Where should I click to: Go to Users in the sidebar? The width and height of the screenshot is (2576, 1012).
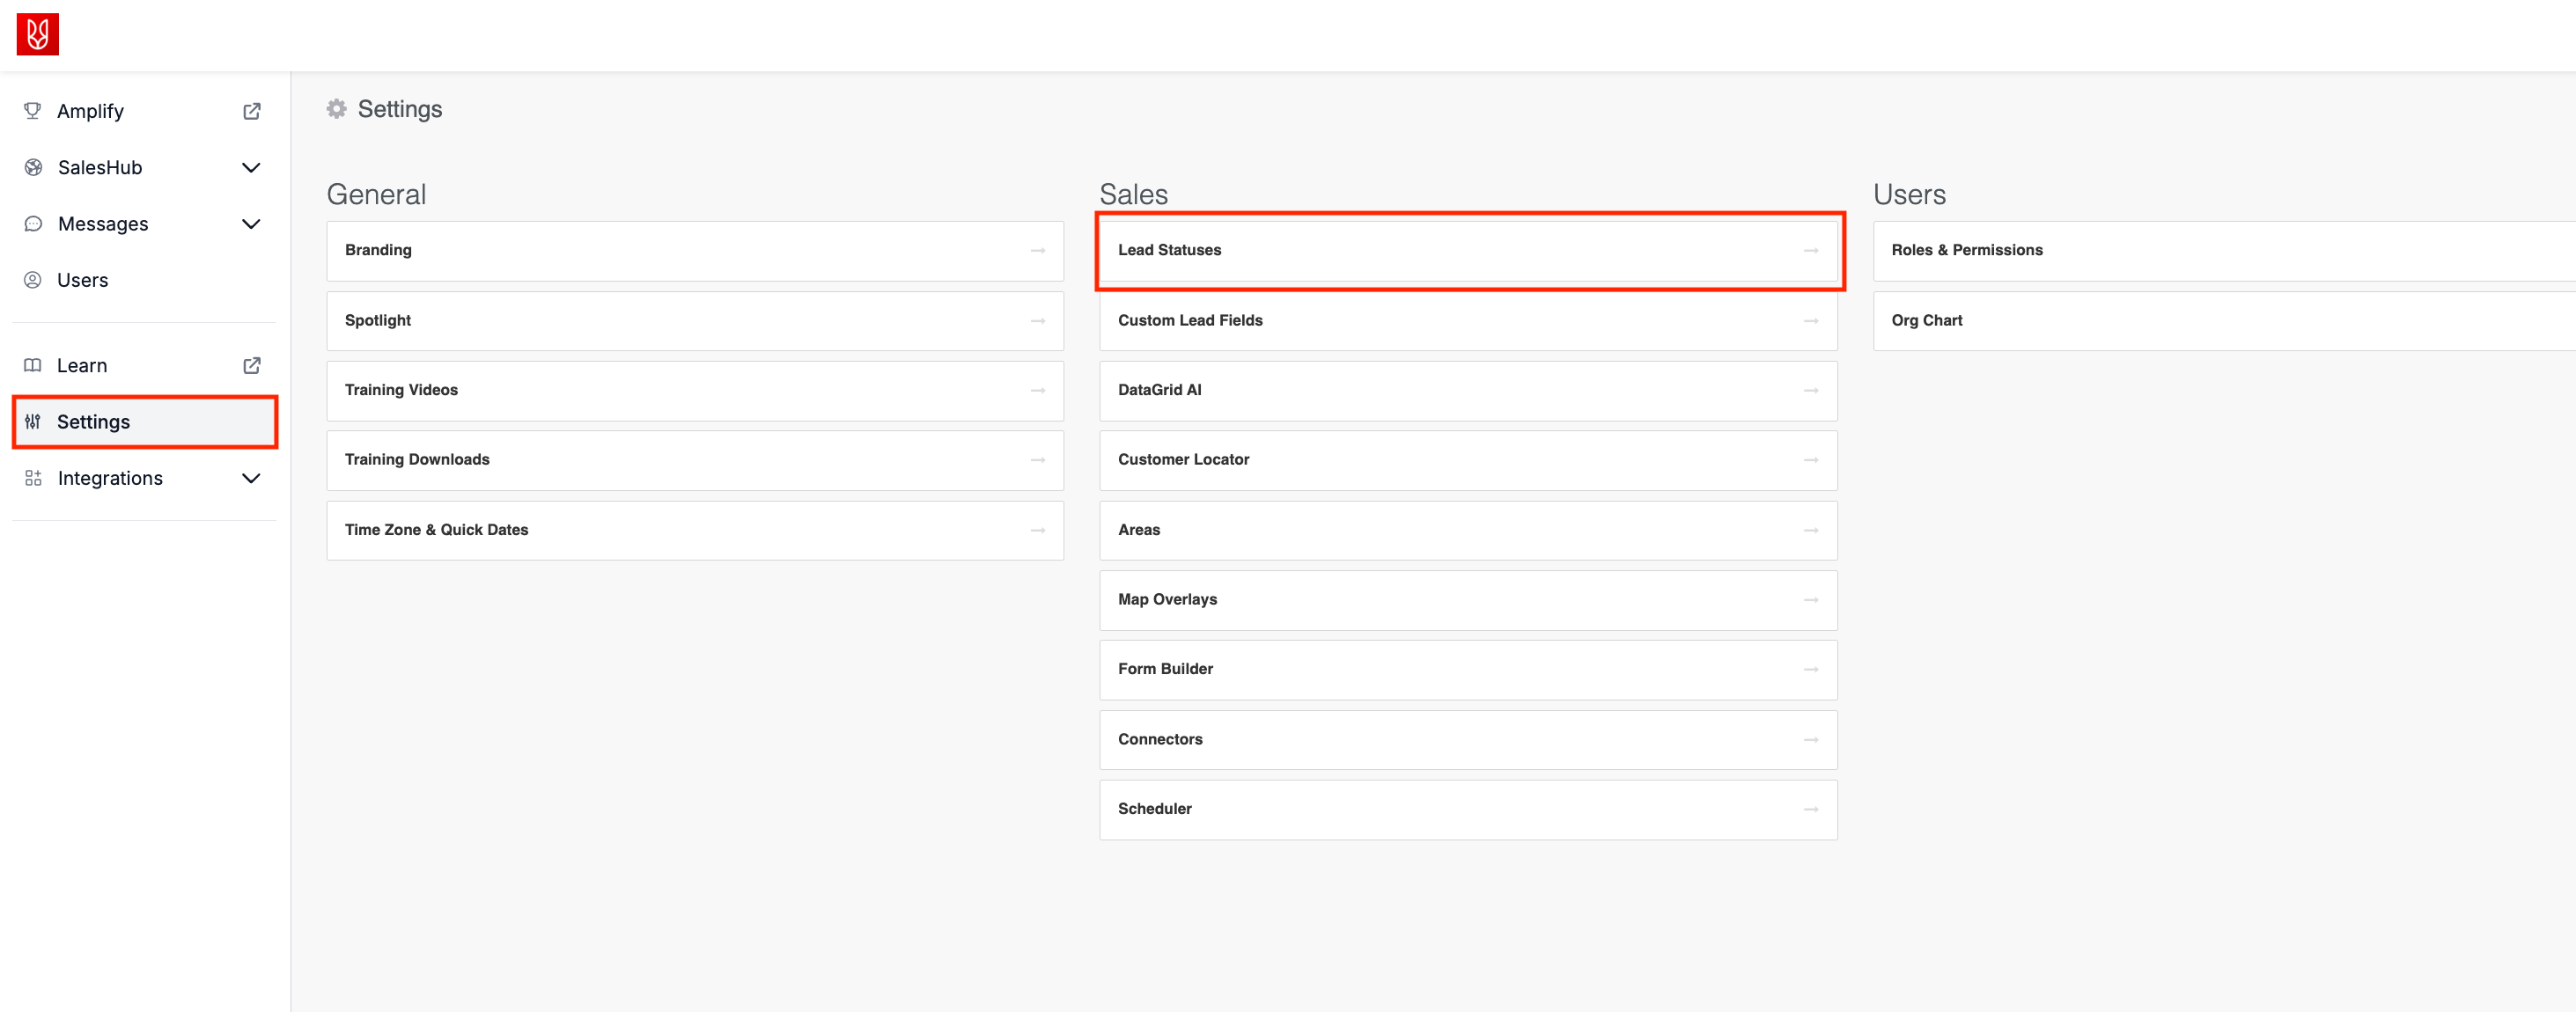click(144, 280)
